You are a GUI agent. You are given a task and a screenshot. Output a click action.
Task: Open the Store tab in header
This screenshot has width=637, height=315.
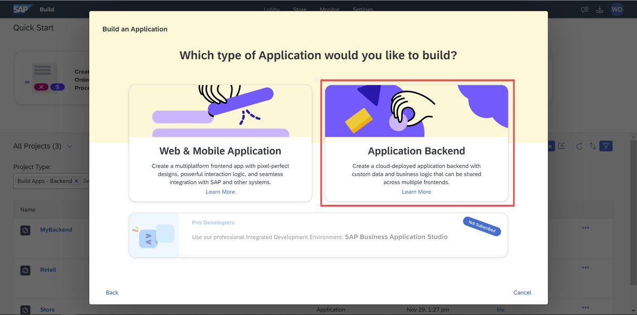[x=299, y=10]
